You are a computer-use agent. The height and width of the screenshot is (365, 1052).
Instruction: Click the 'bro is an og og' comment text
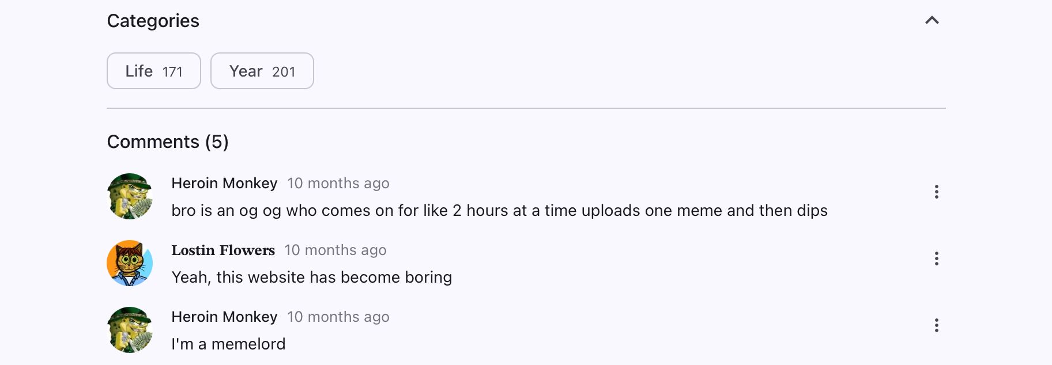499,211
